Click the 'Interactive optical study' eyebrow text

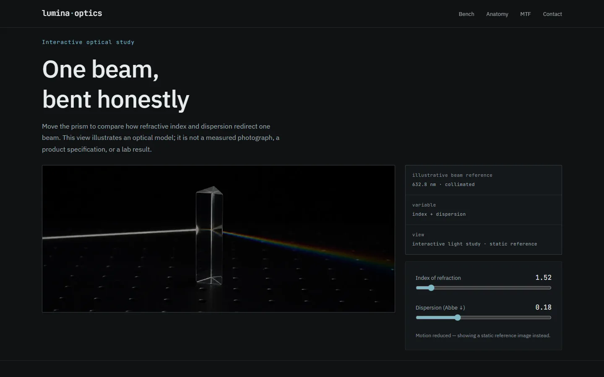88,42
